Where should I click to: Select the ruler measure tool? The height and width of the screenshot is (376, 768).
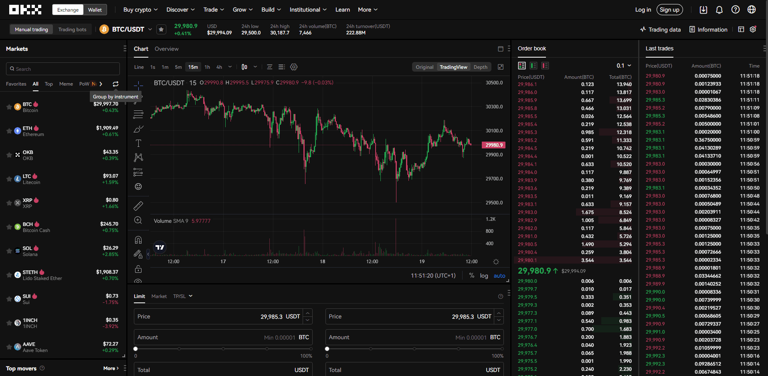click(x=138, y=206)
